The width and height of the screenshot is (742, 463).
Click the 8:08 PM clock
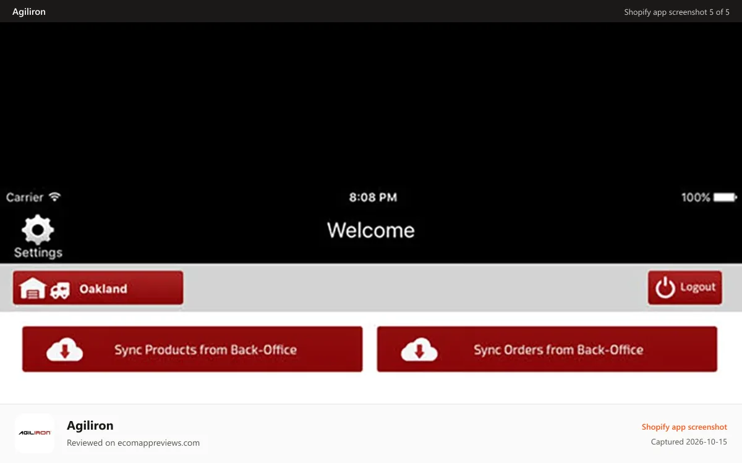pos(373,198)
